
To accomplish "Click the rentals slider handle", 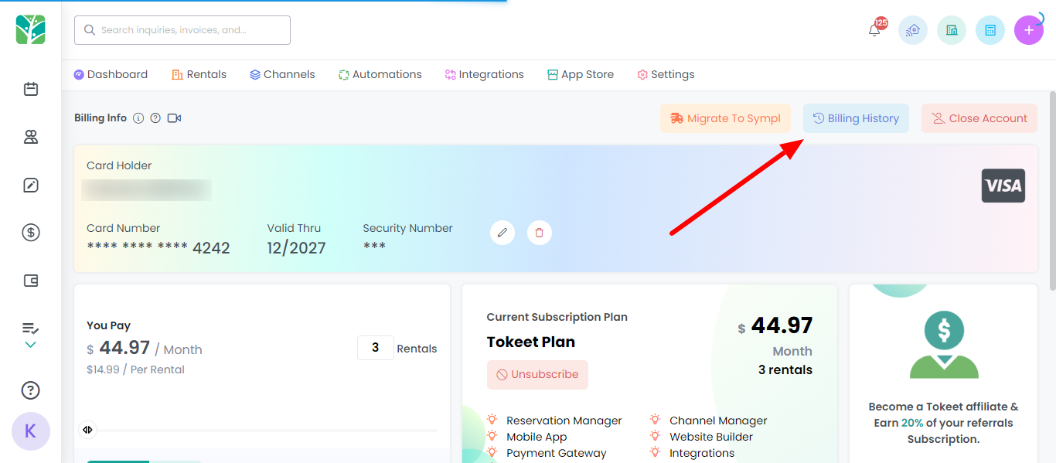I will coord(87,430).
